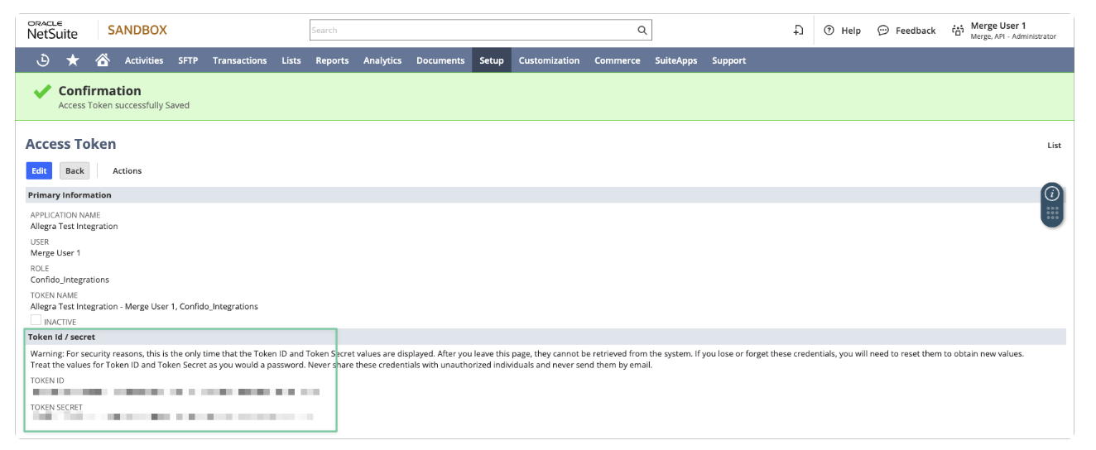Go to the Home house icon

pos(103,60)
